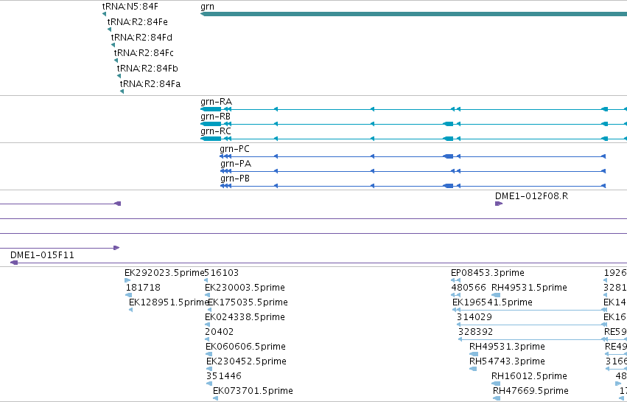Screen dimensions: 627x402
Task: Select tRNA:R2:84Fb feature label
Action: pos(147,69)
